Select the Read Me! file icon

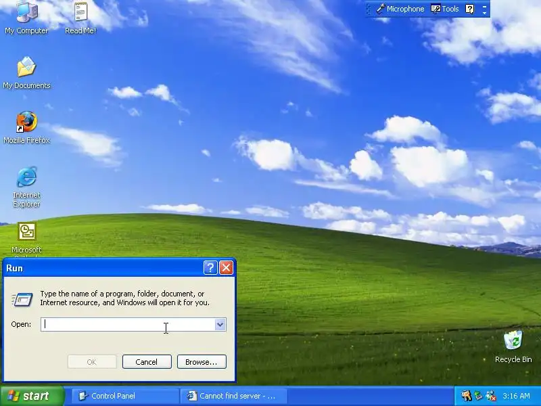click(80, 18)
